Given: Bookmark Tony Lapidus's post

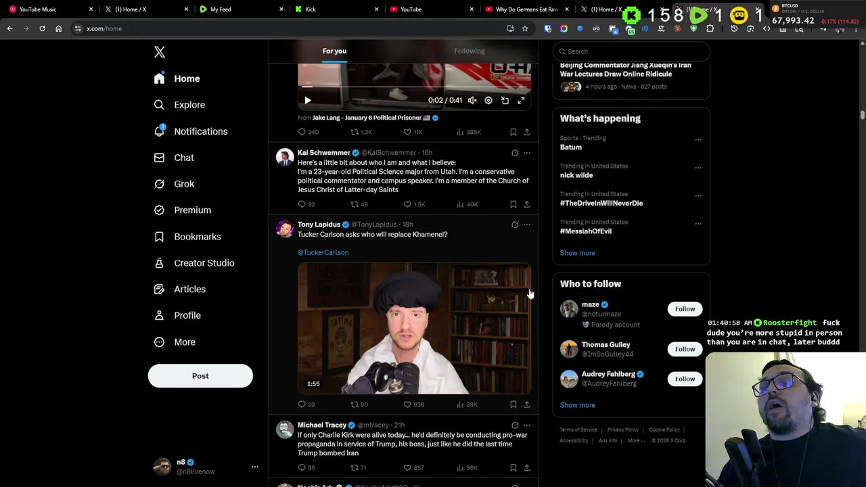Looking at the screenshot, I should coord(514,404).
